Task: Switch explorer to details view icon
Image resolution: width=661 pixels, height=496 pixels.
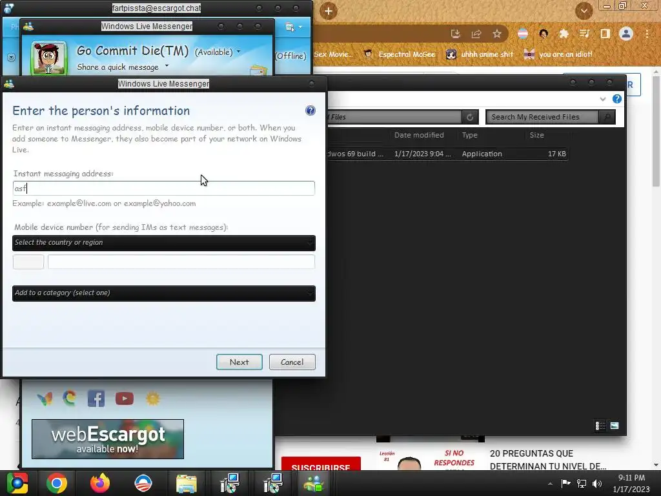Action: coord(600,426)
